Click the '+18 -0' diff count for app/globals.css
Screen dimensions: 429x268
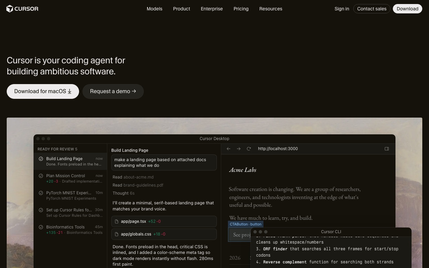[x=159, y=234]
